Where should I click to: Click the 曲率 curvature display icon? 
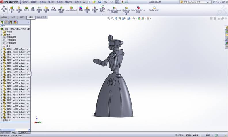pyautogui.click(x=81, y=10)
